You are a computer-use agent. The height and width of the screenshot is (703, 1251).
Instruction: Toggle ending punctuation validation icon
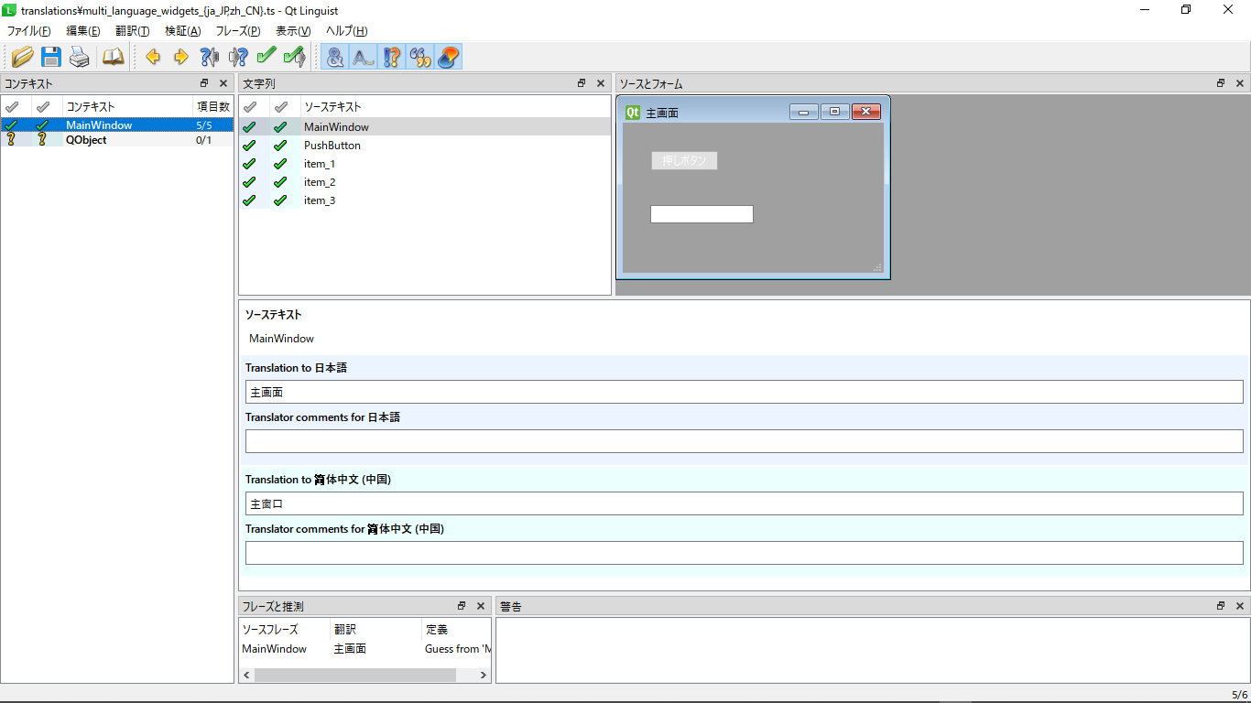coord(392,57)
